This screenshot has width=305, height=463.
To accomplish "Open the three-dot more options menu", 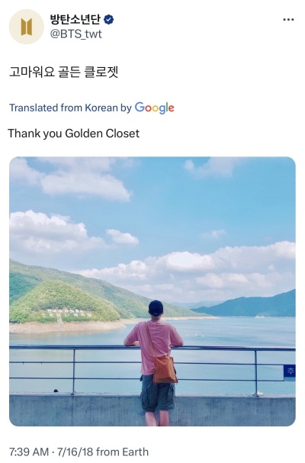I will click(x=288, y=20).
